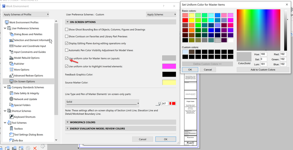Click pen number 247 field
Viewport: 293px width, 150px height.
165,104
